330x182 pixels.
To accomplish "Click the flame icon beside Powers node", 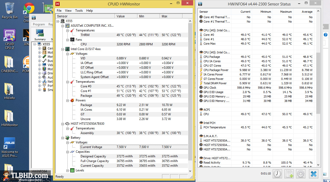I will (72, 100).
